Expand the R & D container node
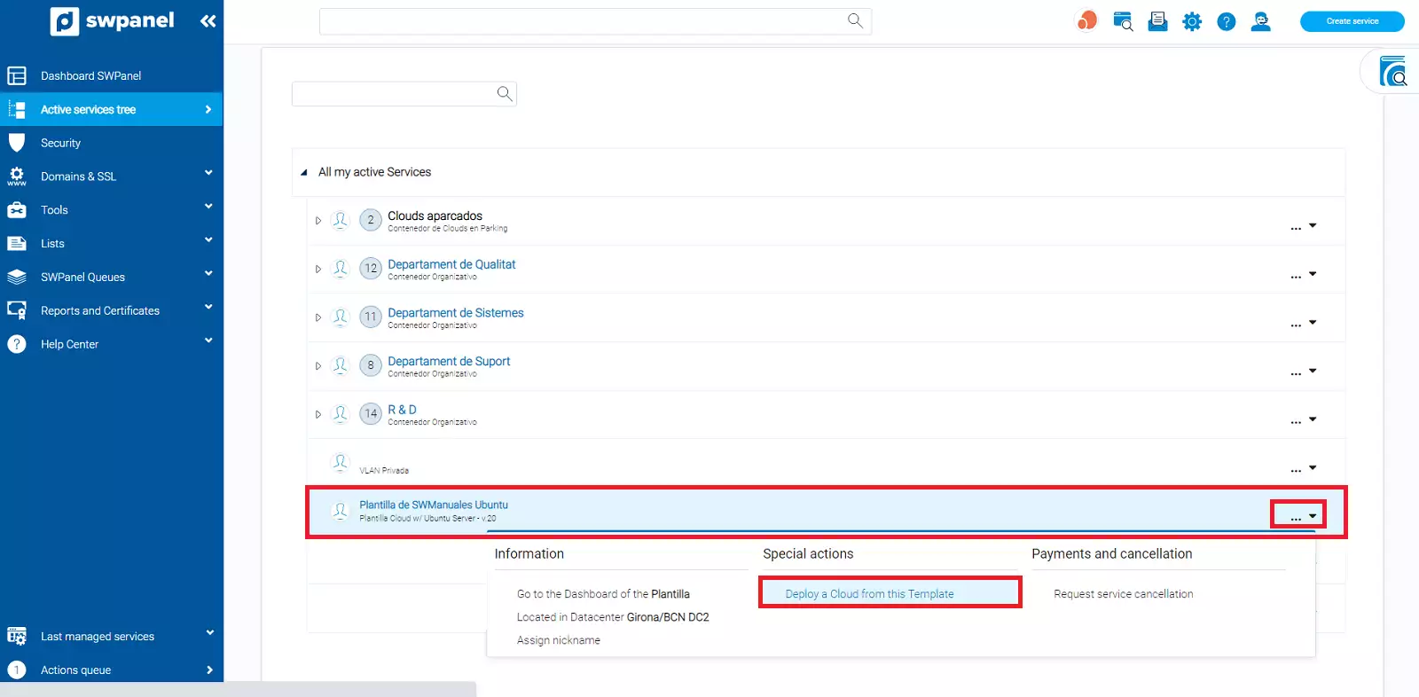This screenshot has height=697, width=1419. [x=318, y=414]
